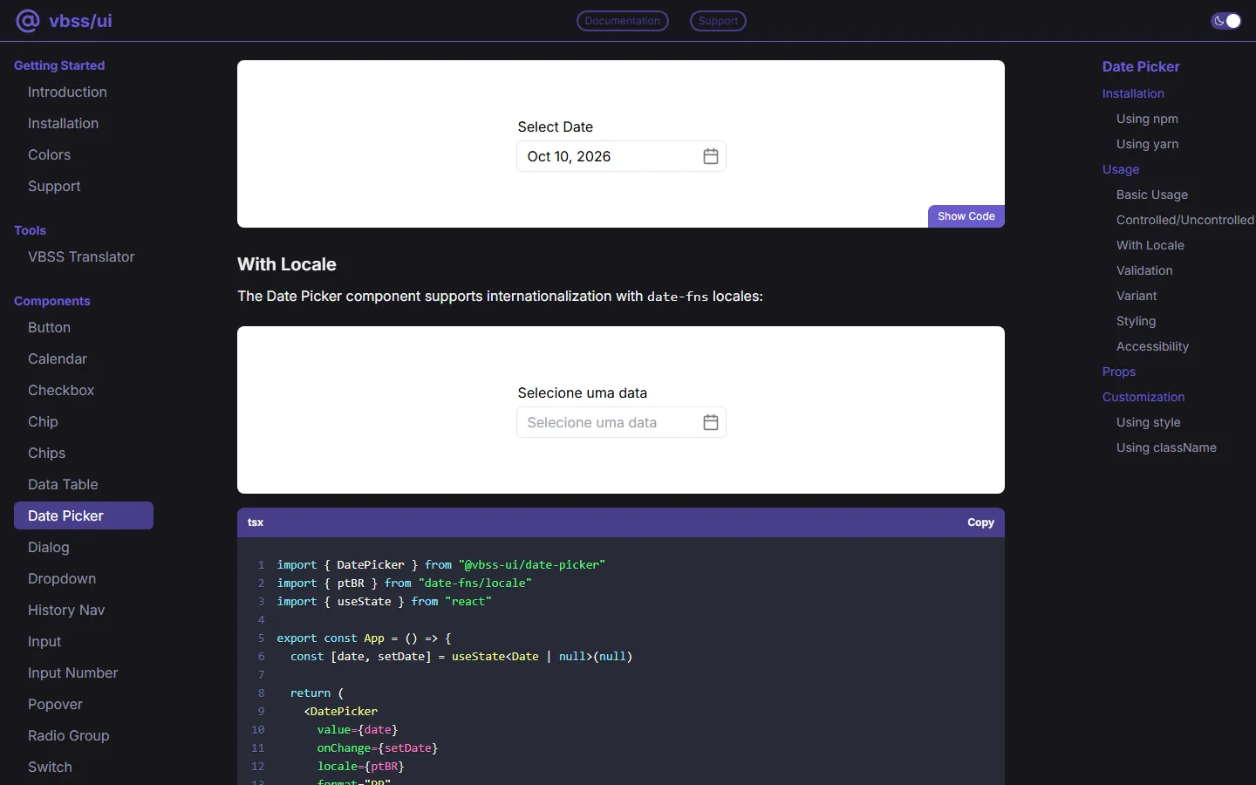
Task: Jump to Props section
Action: pyautogui.click(x=1119, y=372)
